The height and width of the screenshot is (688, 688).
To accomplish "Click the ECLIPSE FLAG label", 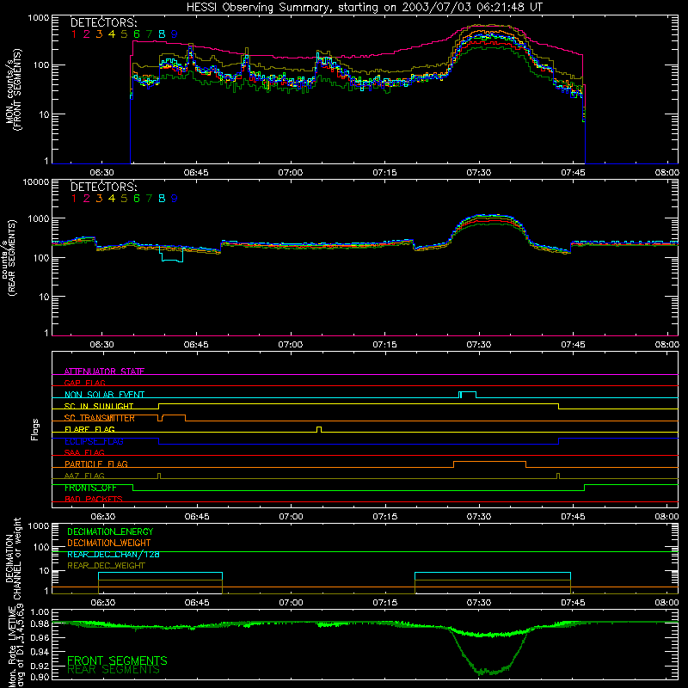I will point(94,441).
